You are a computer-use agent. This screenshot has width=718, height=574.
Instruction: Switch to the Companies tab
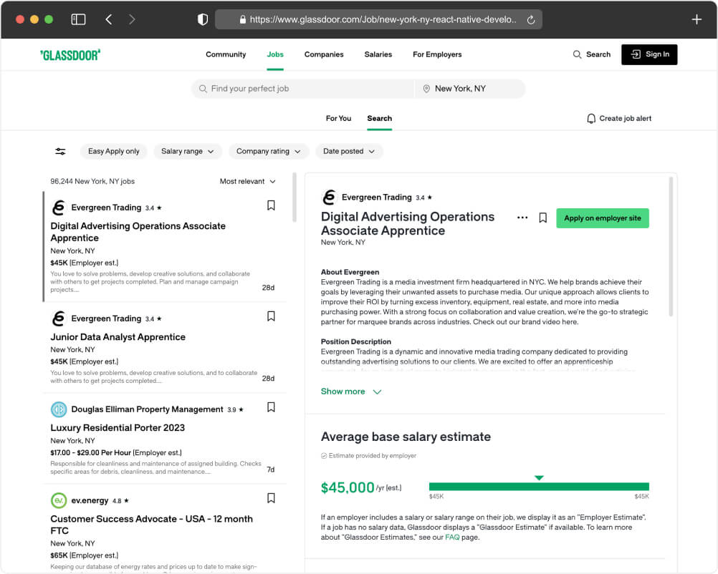pyautogui.click(x=324, y=54)
